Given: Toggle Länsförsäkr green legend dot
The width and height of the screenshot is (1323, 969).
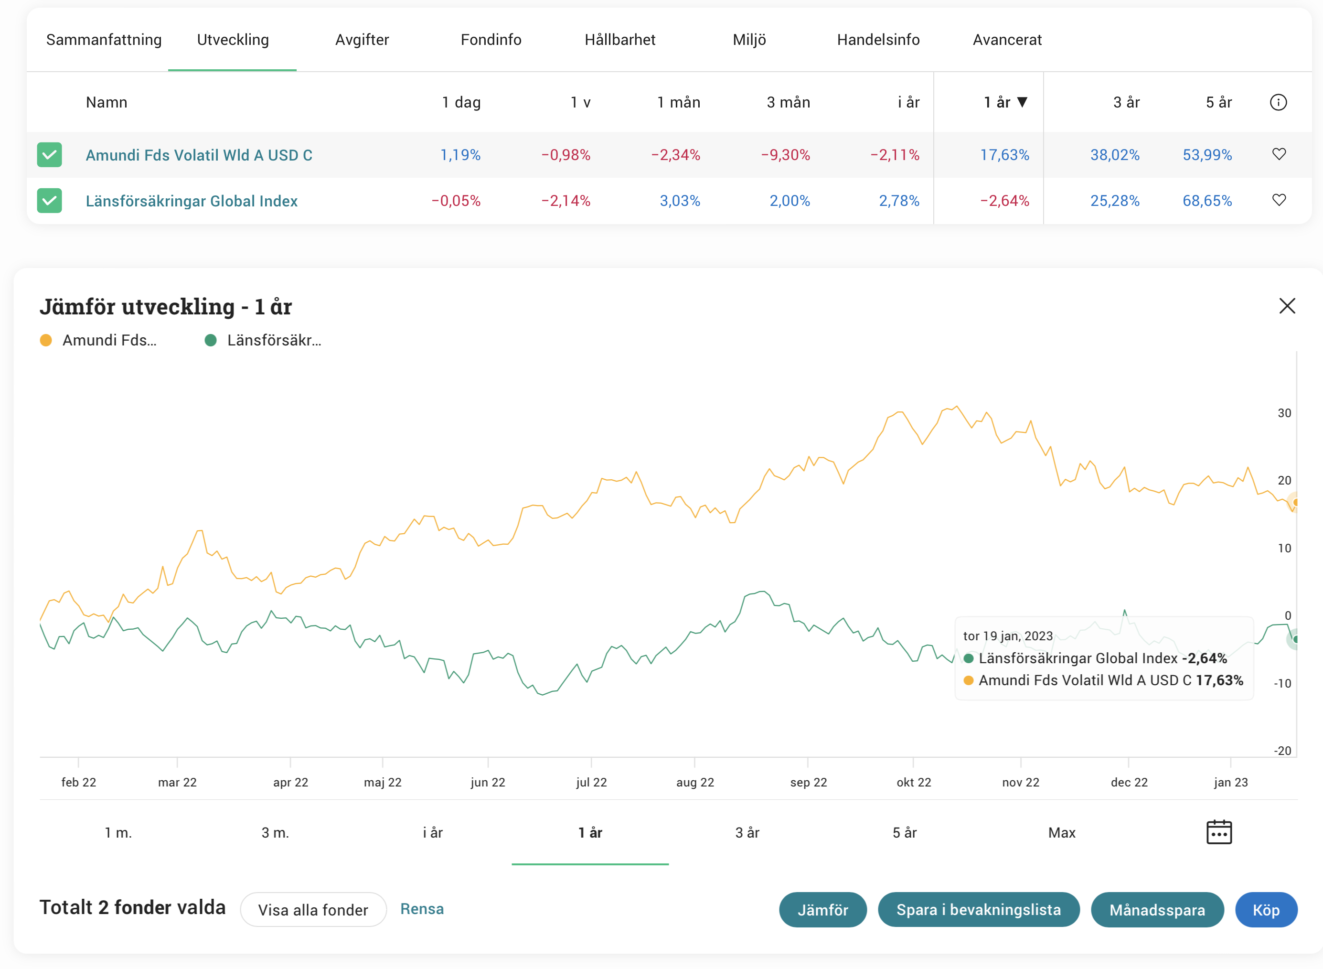Looking at the screenshot, I should (x=211, y=340).
